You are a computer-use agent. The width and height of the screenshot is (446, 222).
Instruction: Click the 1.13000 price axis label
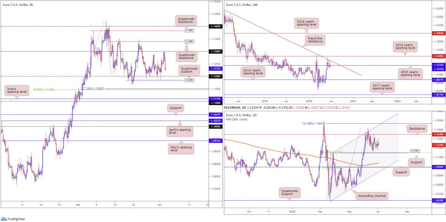pyautogui.click(x=215, y=51)
